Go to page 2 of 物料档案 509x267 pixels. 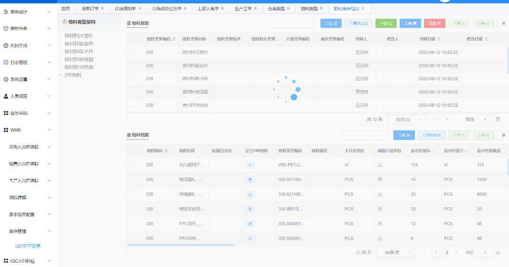pos(447,253)
